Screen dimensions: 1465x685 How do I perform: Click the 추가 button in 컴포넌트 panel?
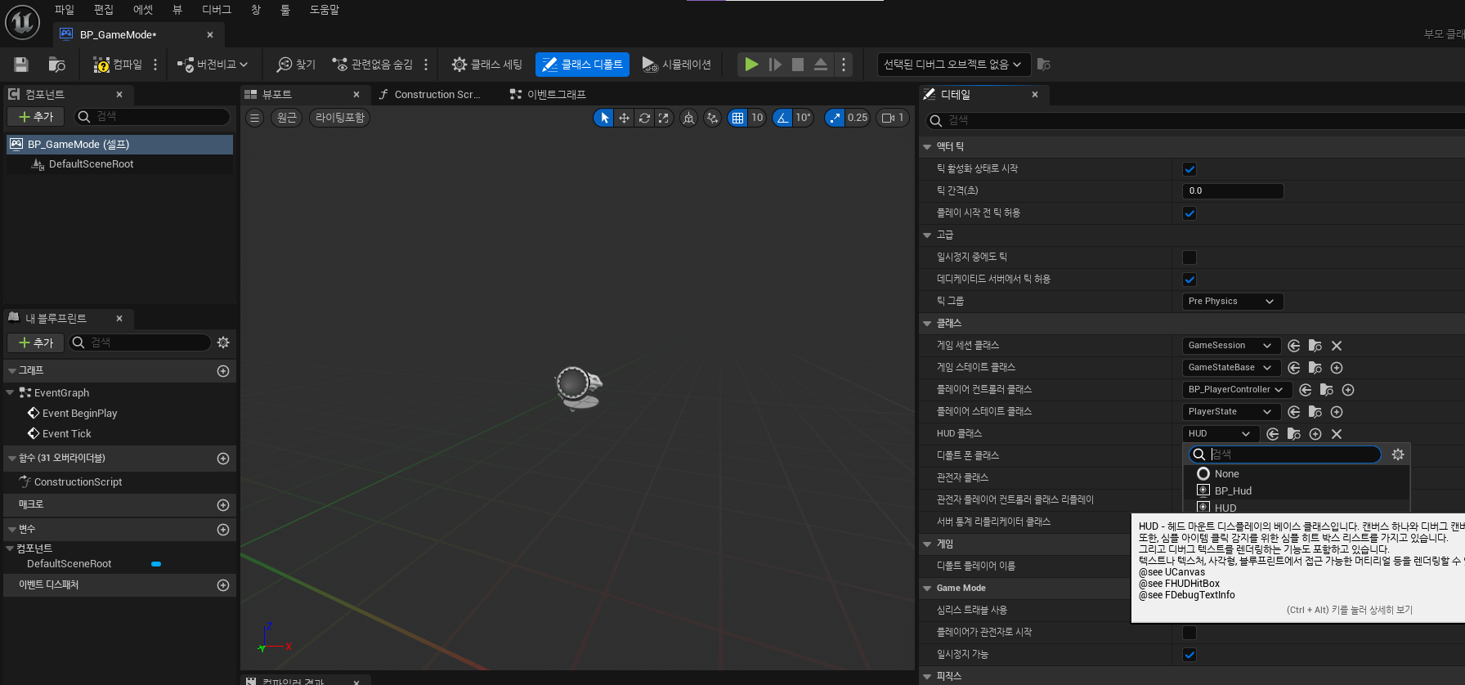coord(37,117)
